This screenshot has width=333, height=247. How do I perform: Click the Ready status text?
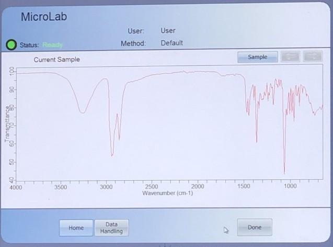click(52, 45)
